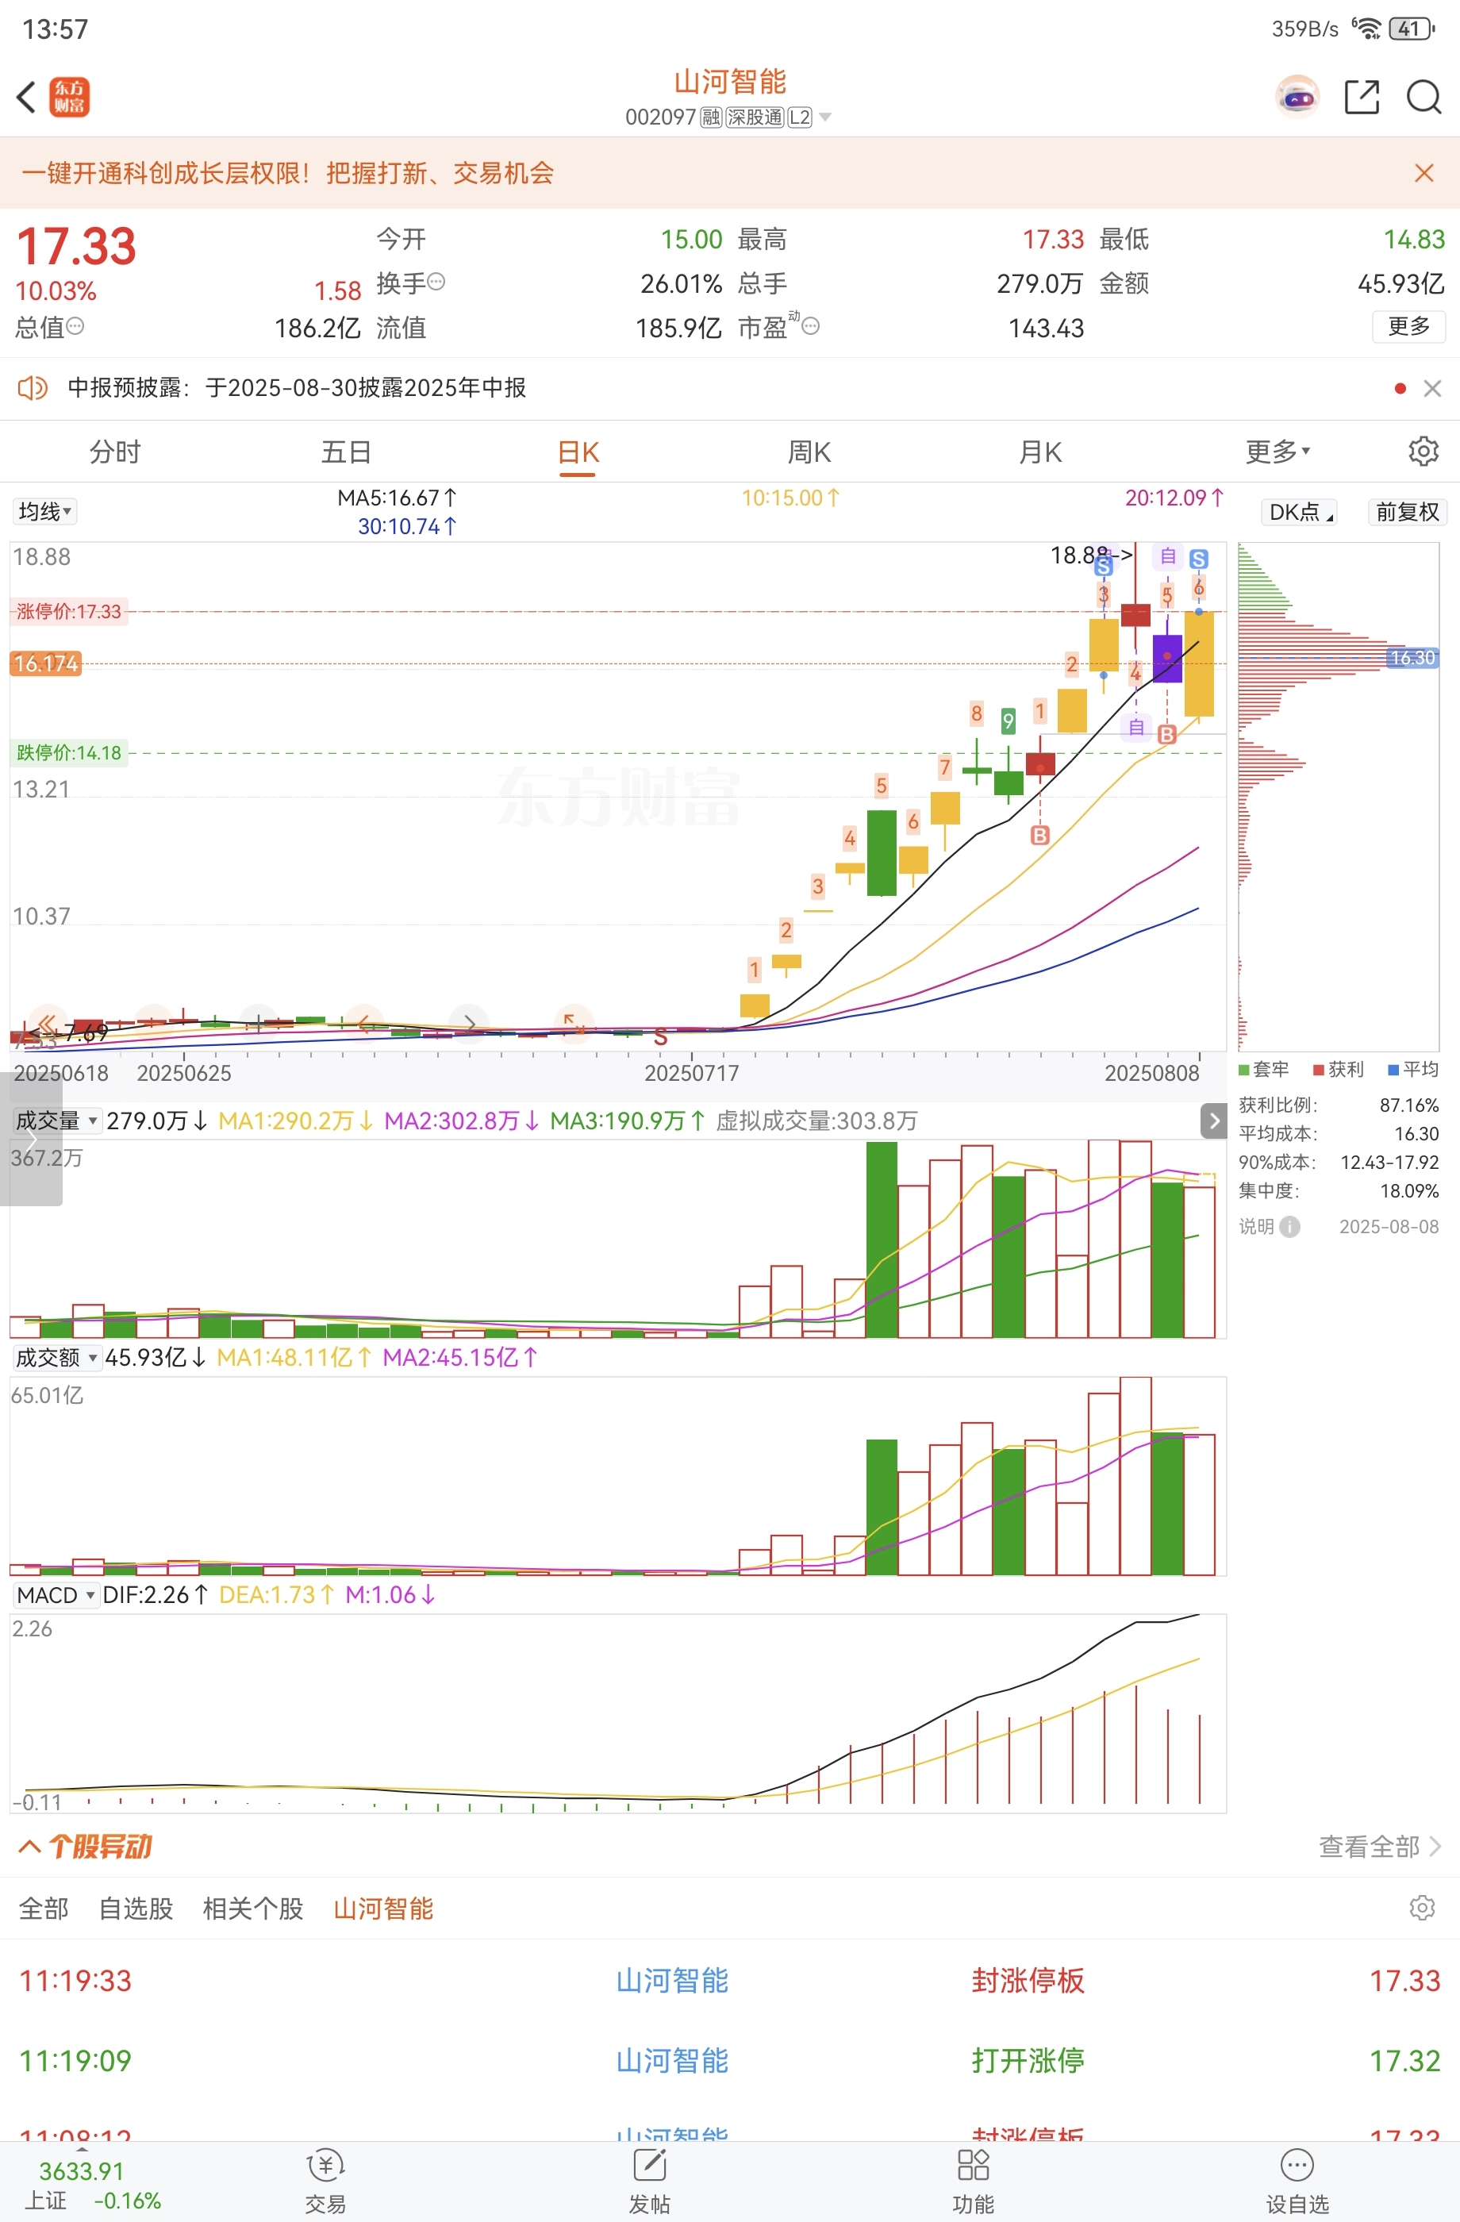Screen dimensions: 1460x2222
Task: Expand the stock code dropdown triangle
Action: coord(825,117)
